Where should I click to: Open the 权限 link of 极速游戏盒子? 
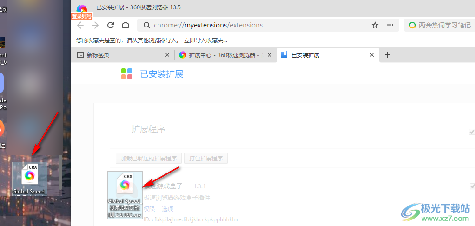point(149,209)
